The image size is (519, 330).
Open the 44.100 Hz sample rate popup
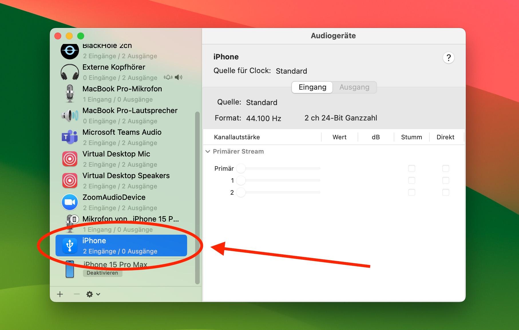264,118
